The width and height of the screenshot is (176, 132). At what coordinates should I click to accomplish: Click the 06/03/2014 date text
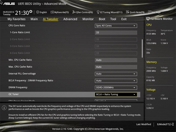9,12
